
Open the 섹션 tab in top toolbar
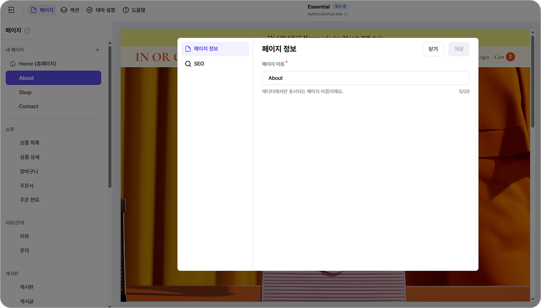click(70, 10)
